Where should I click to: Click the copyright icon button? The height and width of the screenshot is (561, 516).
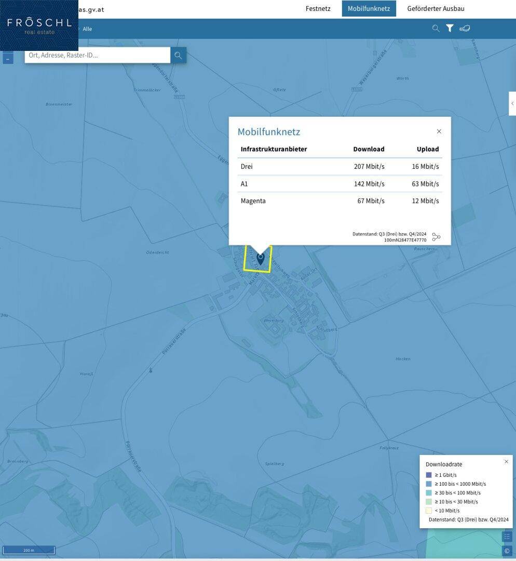(507, 551)
